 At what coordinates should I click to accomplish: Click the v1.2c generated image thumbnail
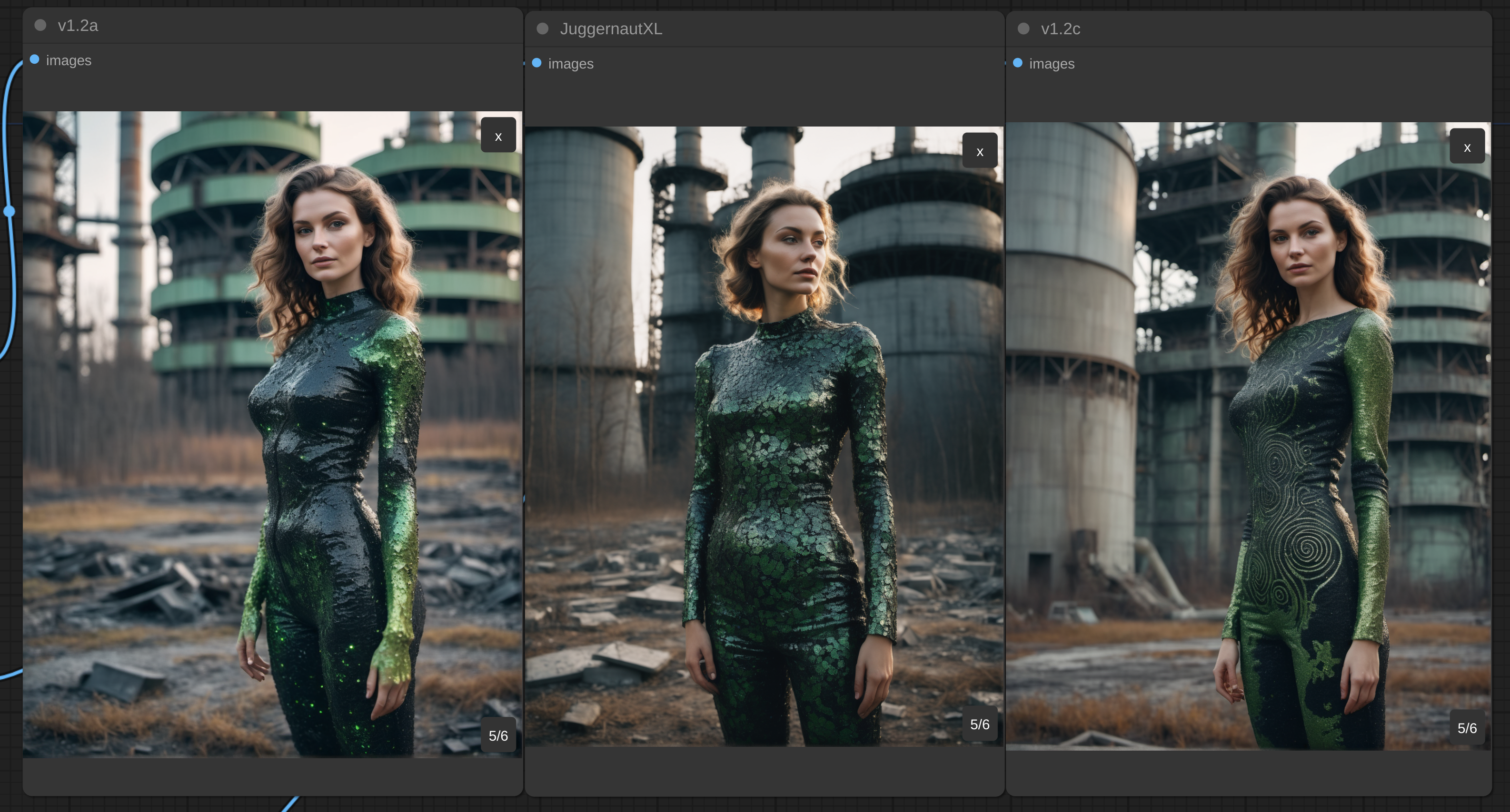point(1248,437)
